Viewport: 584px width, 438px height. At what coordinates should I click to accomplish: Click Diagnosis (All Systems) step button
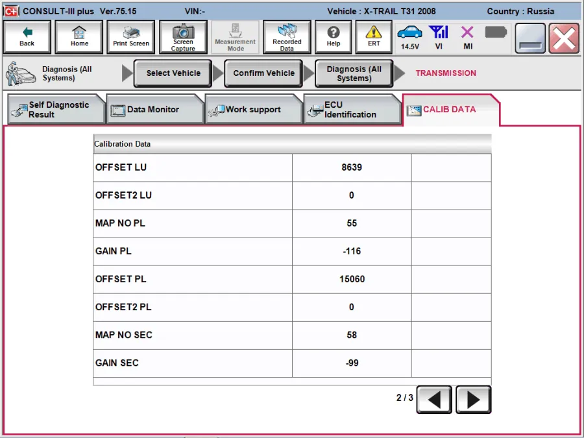[x=354, y=73]
